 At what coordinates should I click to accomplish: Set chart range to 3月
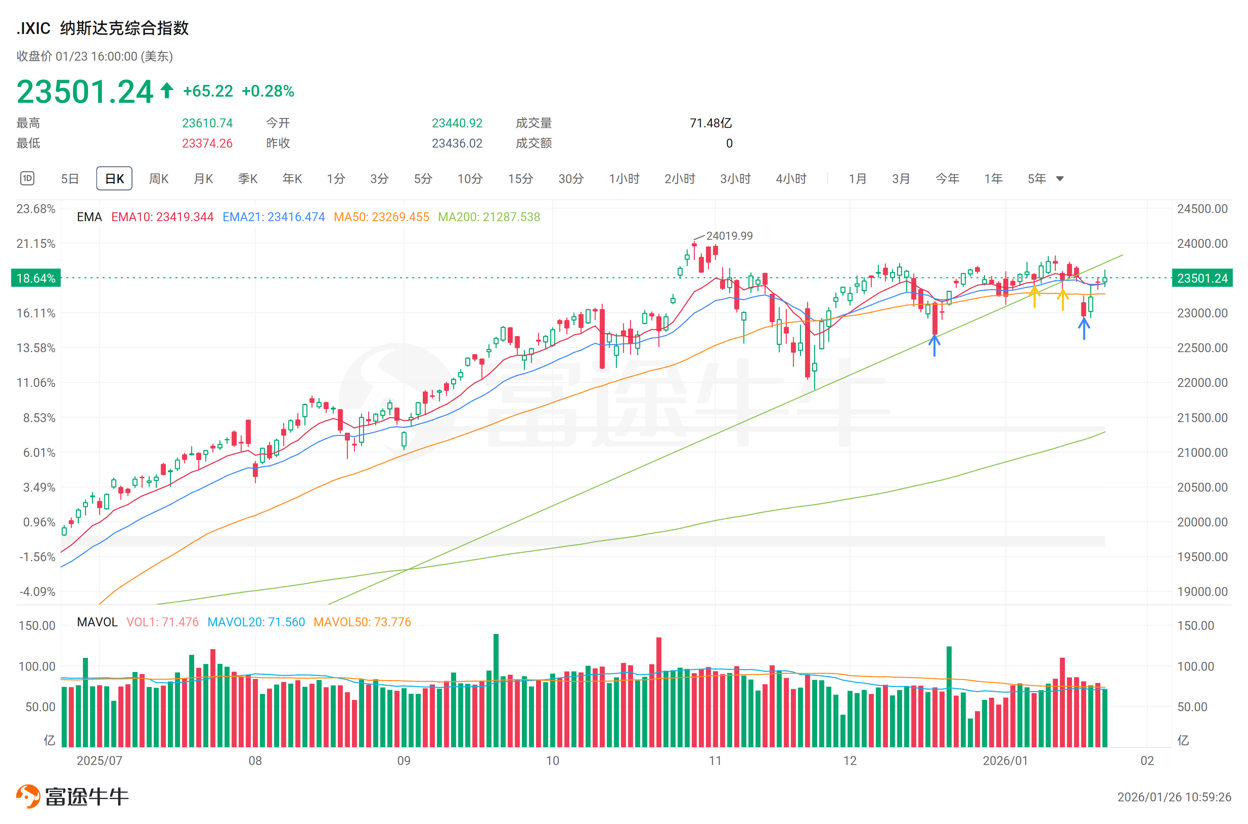[901, 179]
